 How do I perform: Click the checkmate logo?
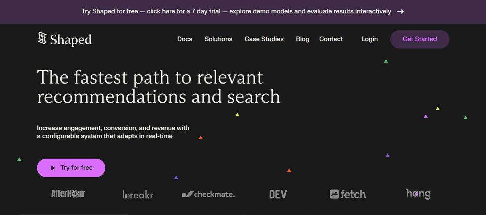pyautogui.click(x=208, y=194)
